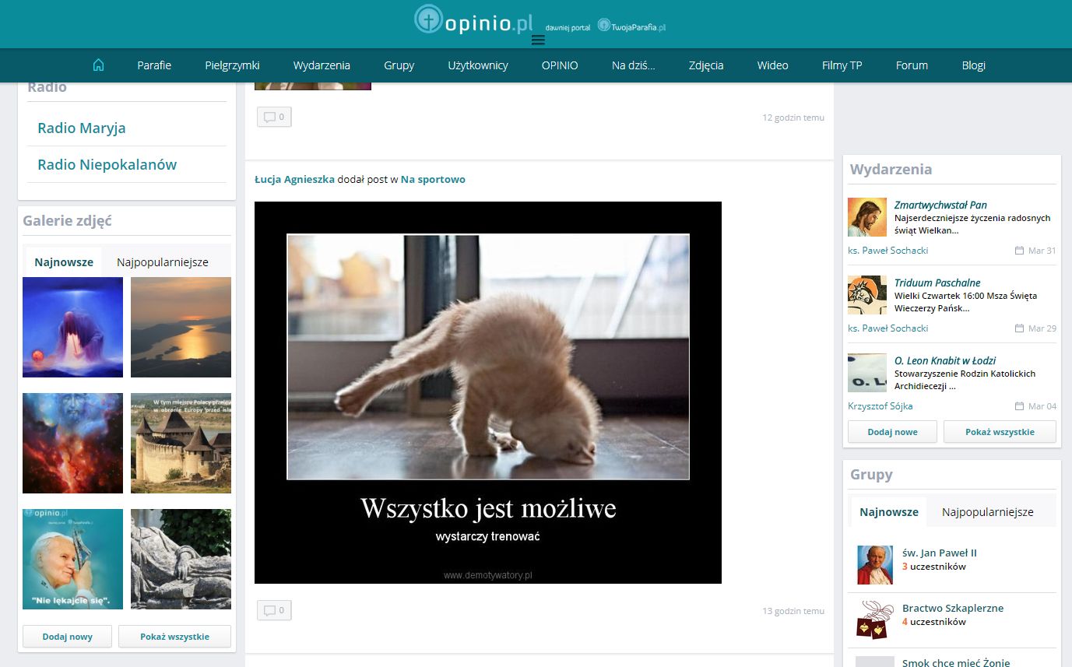Open Parafie menu item
1072x667 pixels.
point(154,65)
